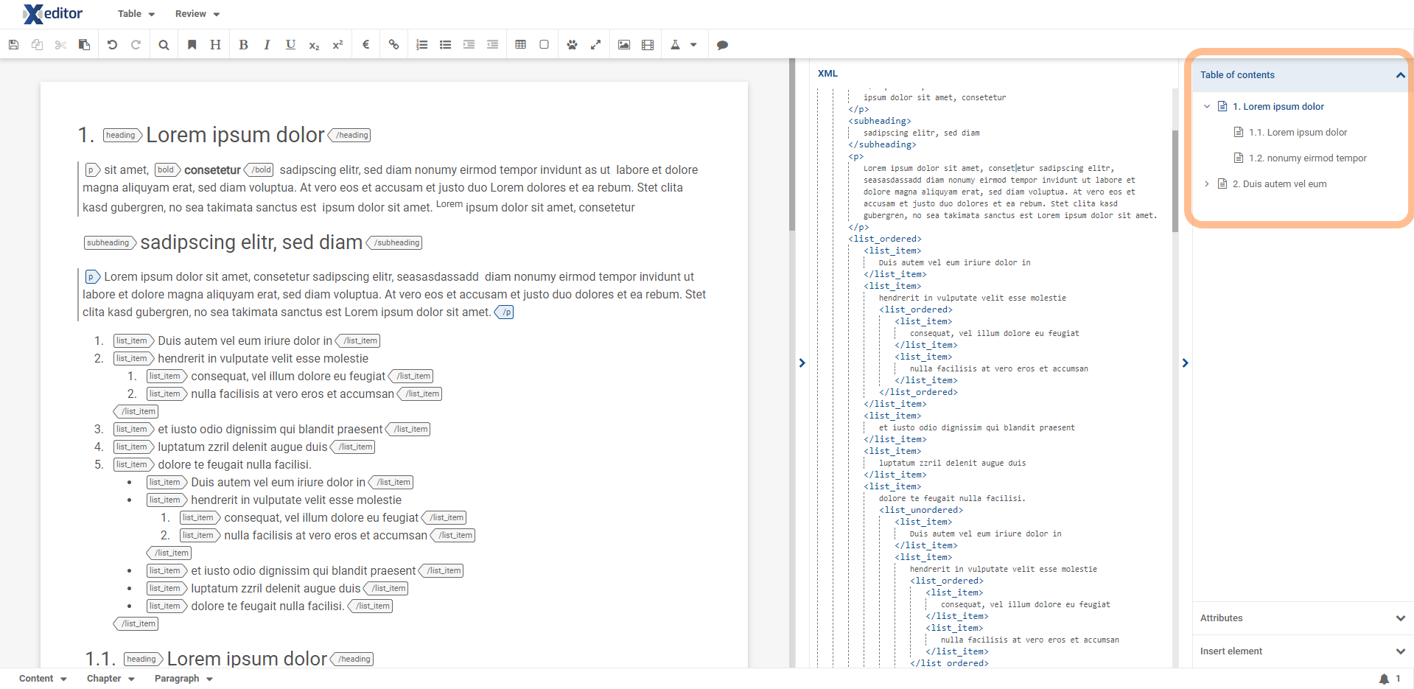The image size is (1414, 689).
Task: Insert a table with grid icon
Action: click(x=520, y=45)
